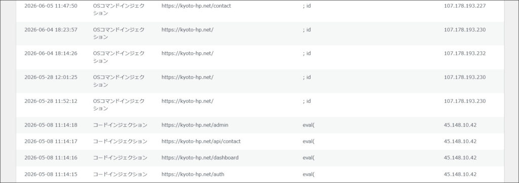Click the eval( pattern in the admin row
The height and width of the screenshot is (183, 519).
[309, 125]
